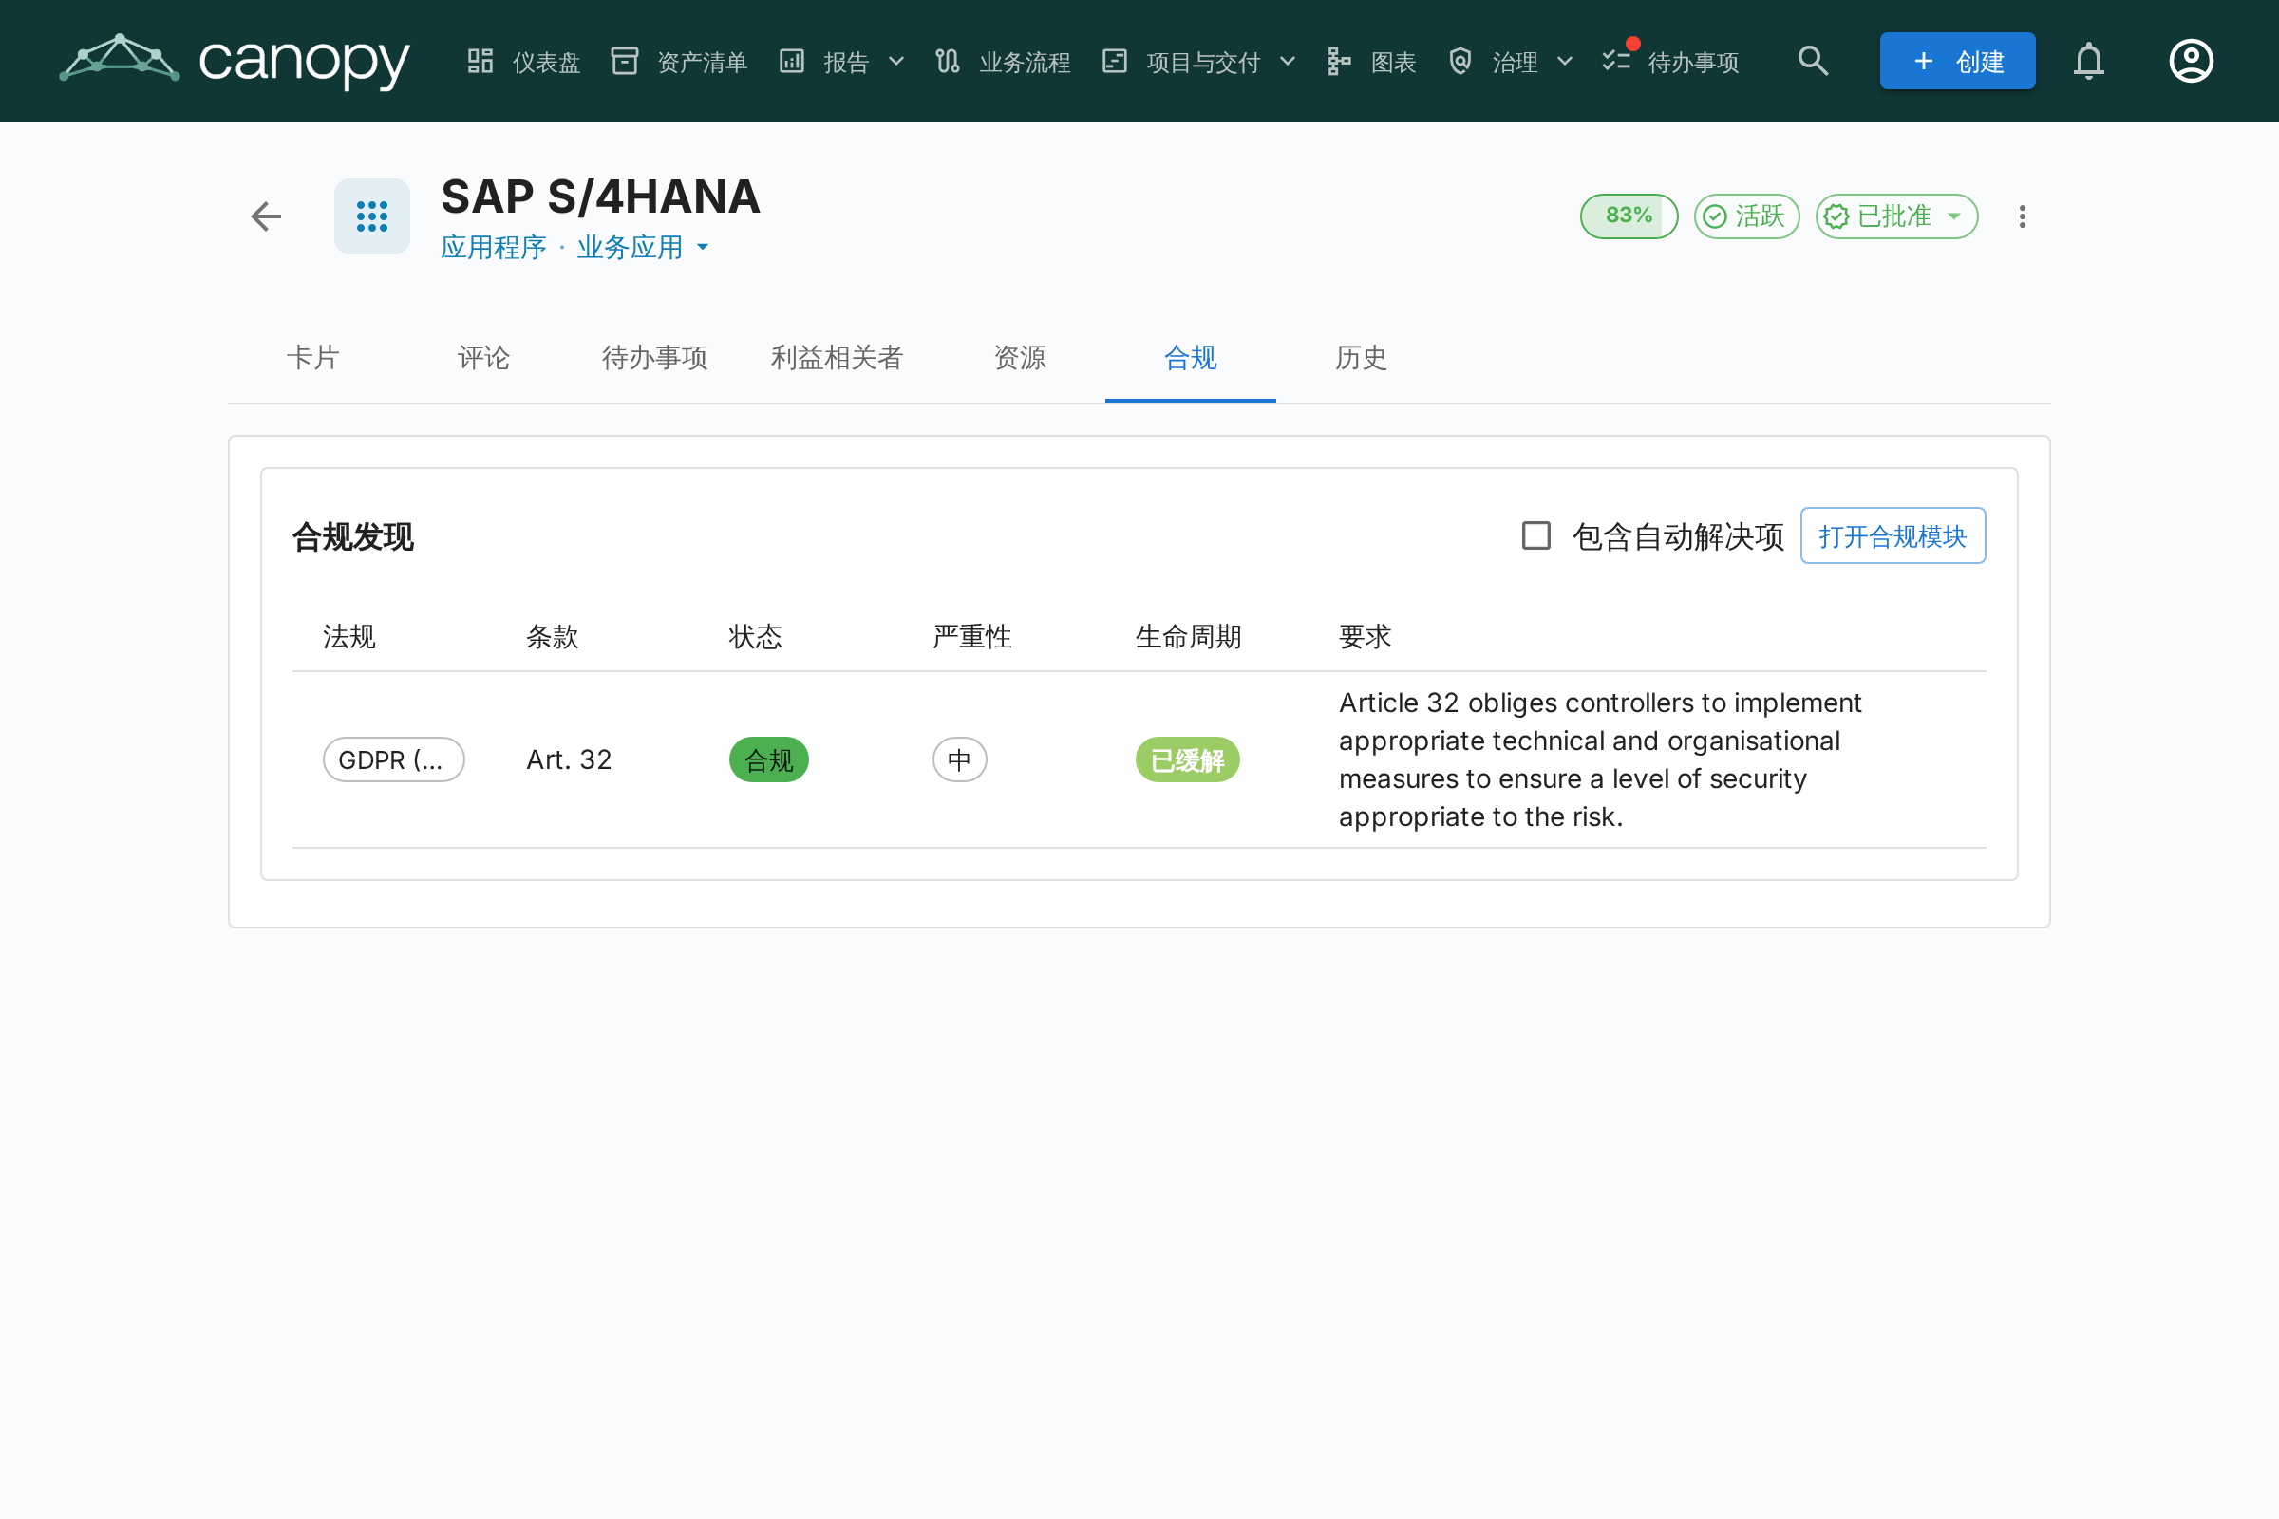Open 仪表盘 from the navbar
The image size is (2279, 1519).
[524, 61]
